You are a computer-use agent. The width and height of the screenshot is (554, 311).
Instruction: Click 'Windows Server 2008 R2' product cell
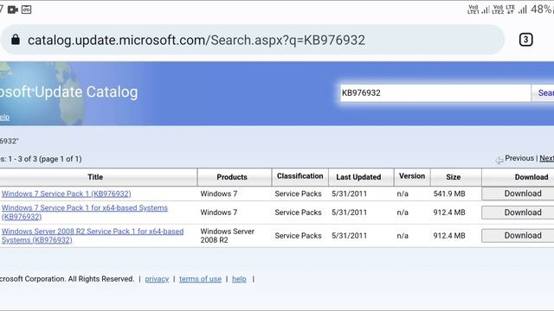(x=227, y=236)
